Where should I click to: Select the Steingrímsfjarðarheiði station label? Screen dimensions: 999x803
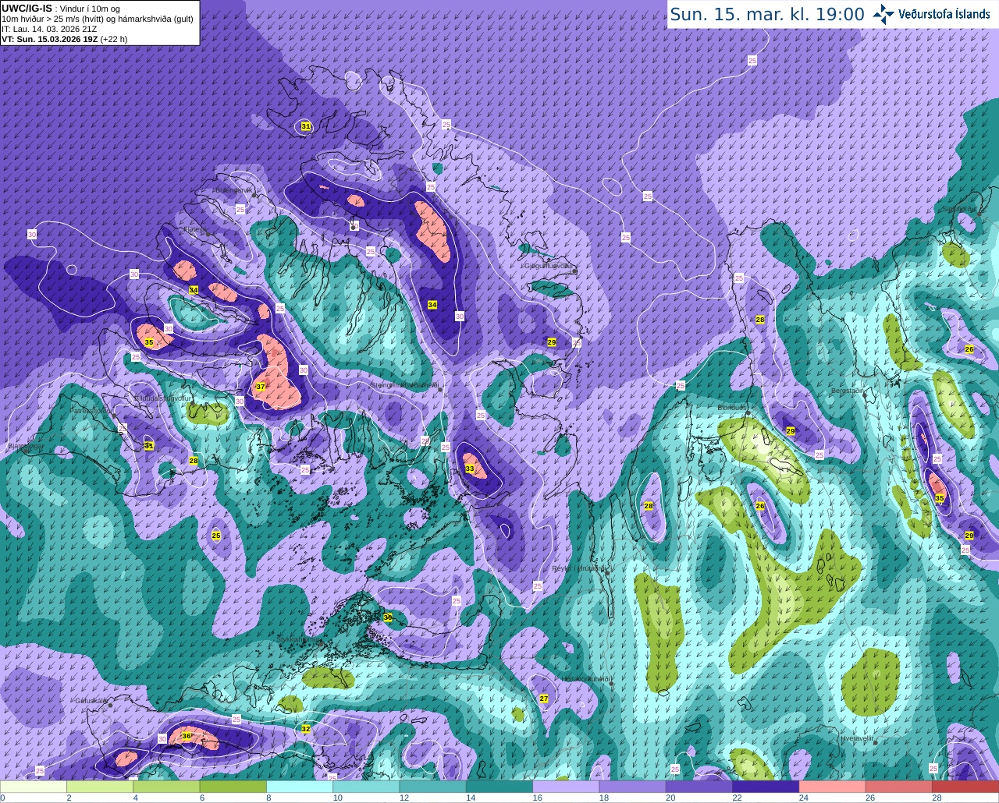(x=404, y=384)
